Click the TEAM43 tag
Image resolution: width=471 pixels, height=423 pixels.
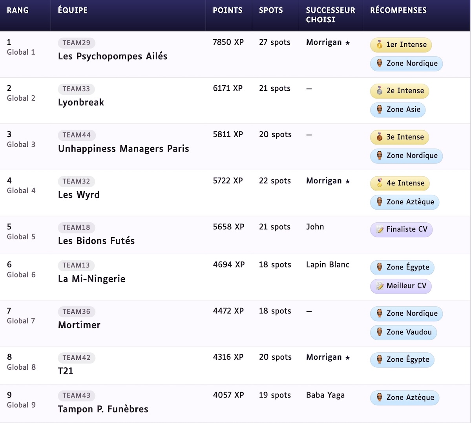(77, 396)
